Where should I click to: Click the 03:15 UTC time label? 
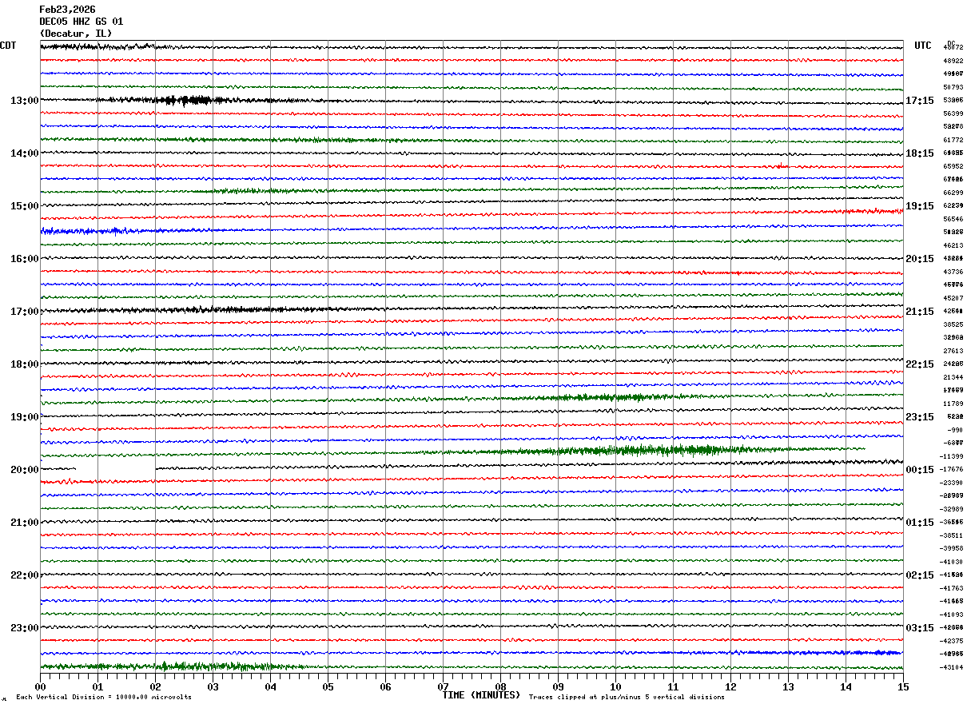click(920, 628)
